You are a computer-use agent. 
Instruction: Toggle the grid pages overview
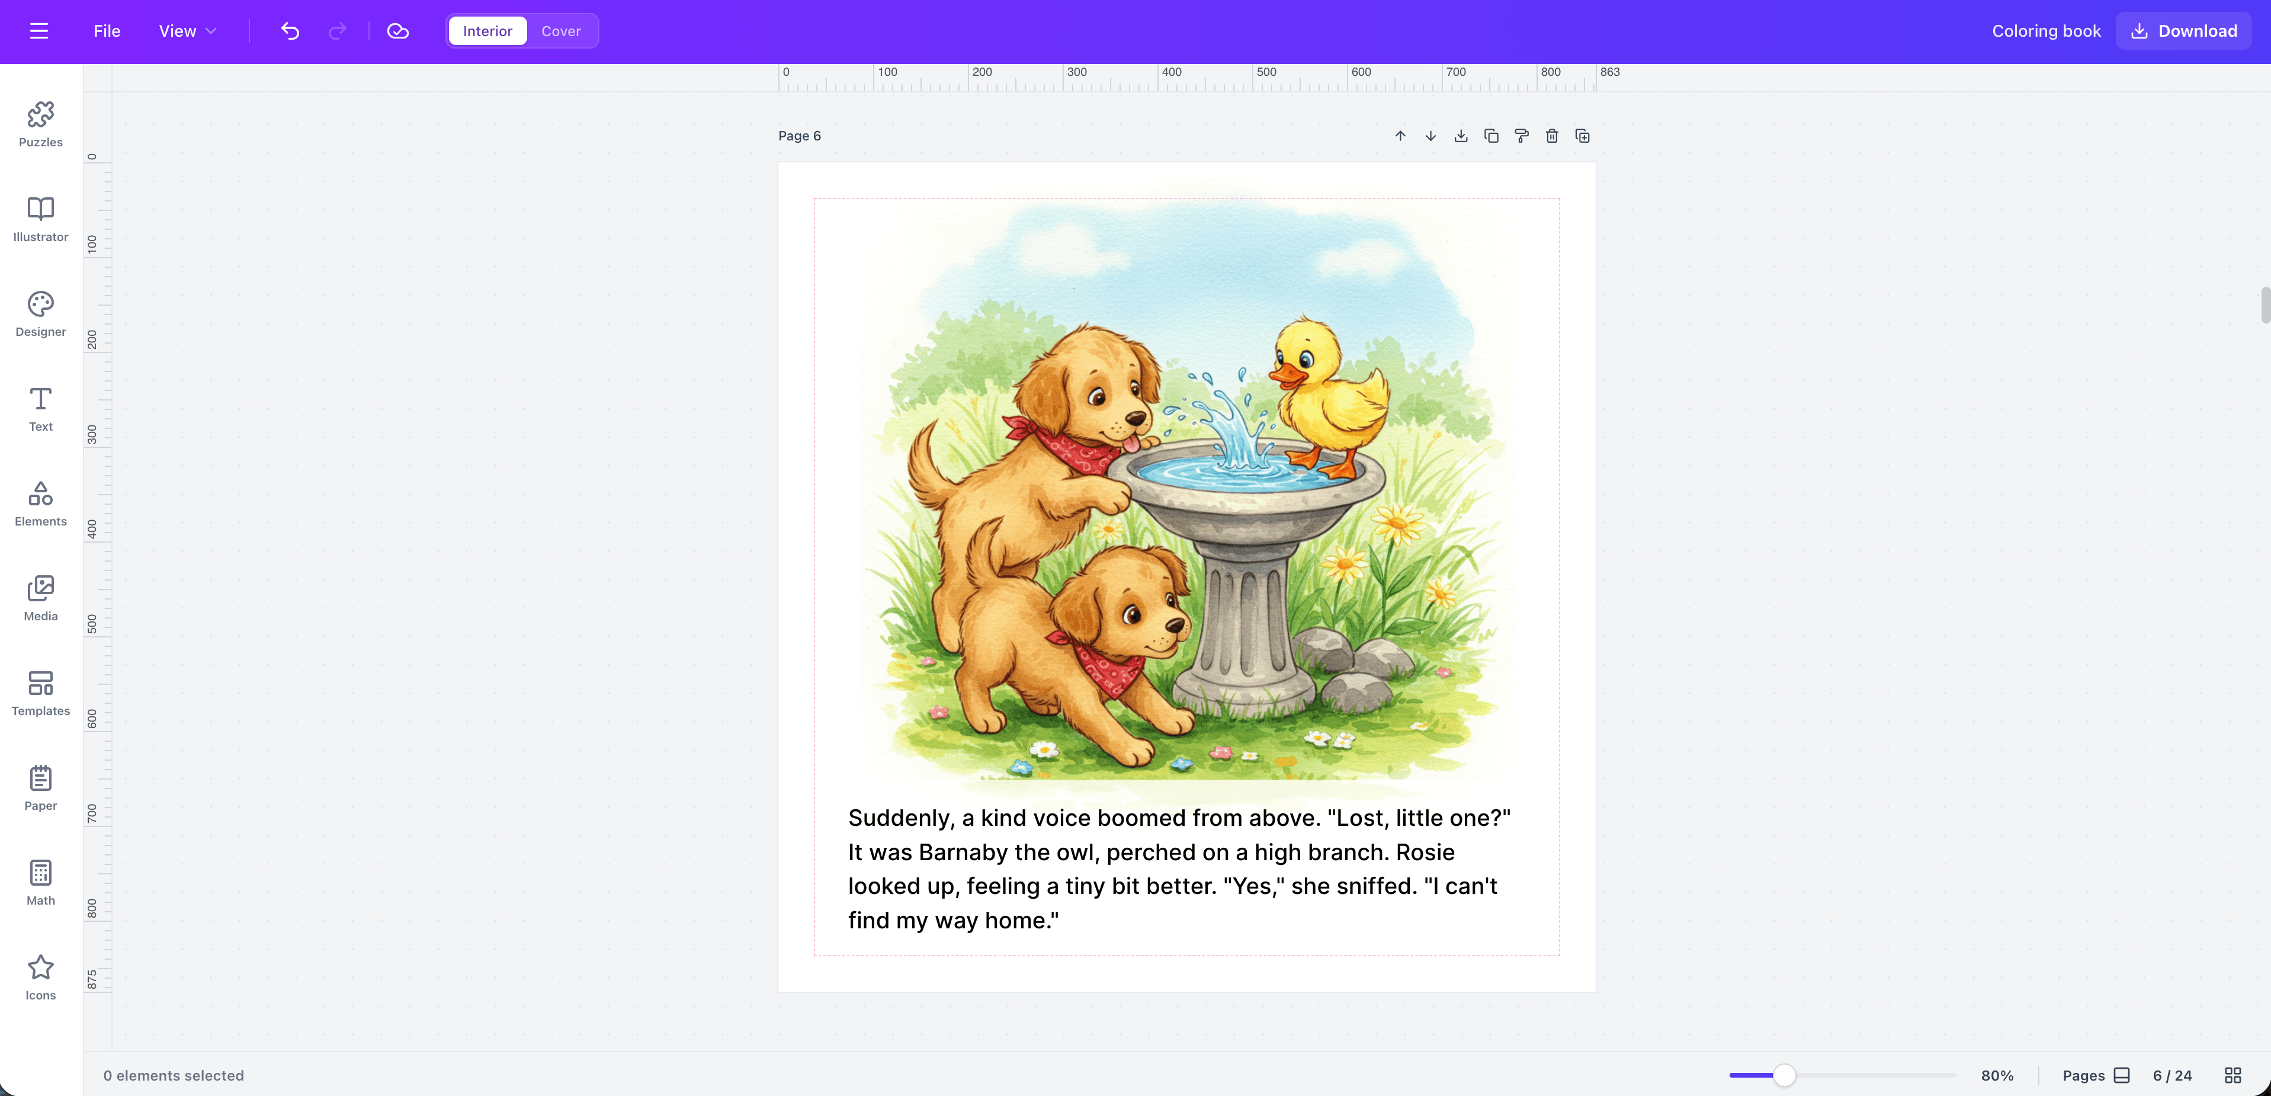click(x=2233, y=1075)
